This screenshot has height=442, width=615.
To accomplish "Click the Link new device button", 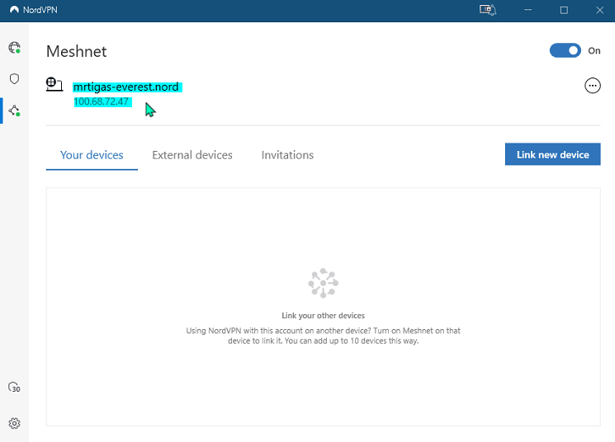I will (552, 154).
